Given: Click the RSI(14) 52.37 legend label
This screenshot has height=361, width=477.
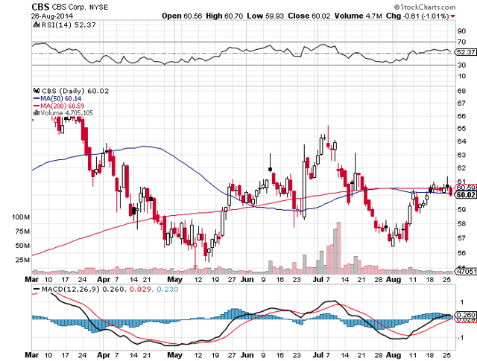Looking at the screenshot, I should point(69,25).
